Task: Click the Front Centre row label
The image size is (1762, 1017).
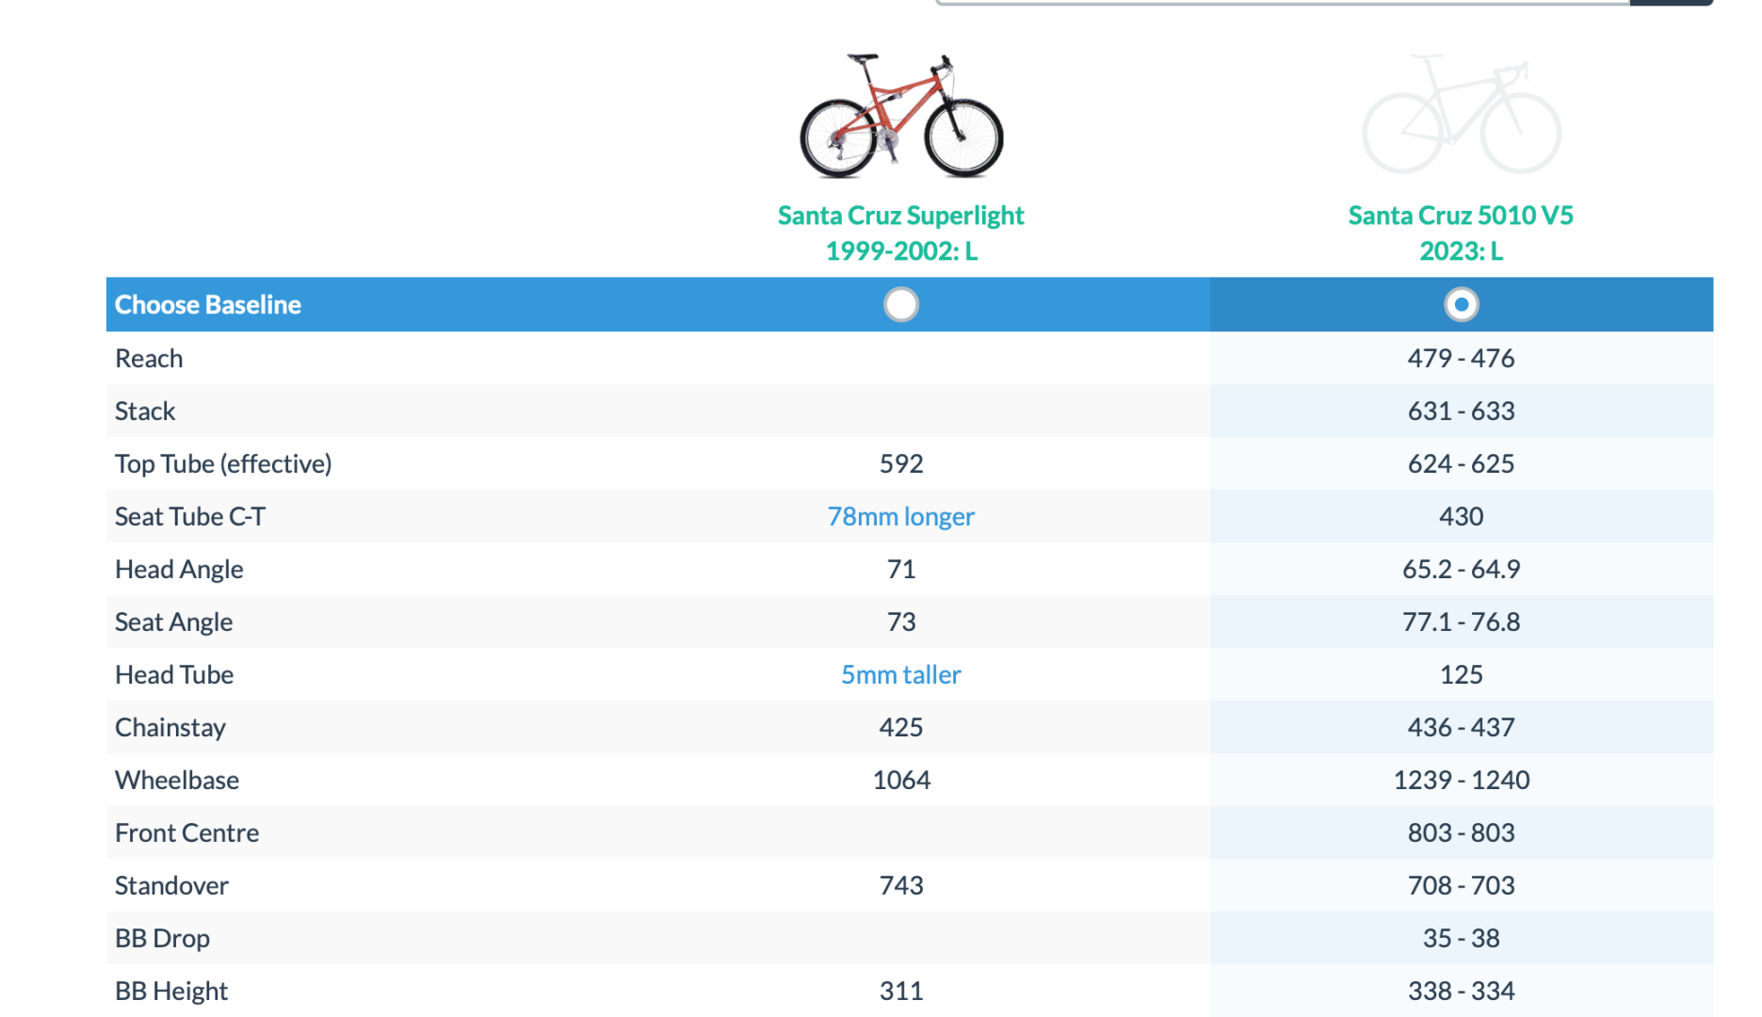Action: point(186,832)
